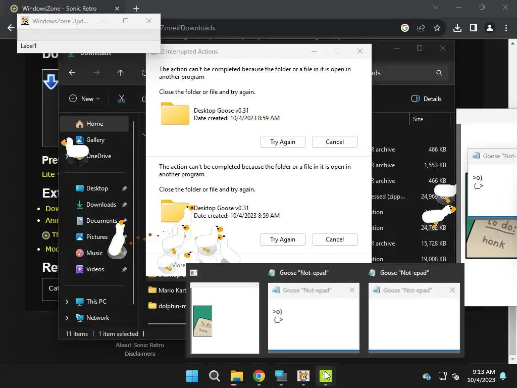Open Chrome downloads icon
Screen dimensions: 517x388
click(x=457, y=28)
